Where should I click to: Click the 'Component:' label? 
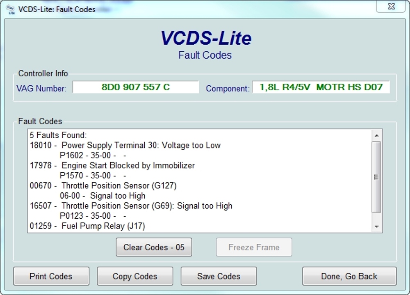tap(228, 89)
